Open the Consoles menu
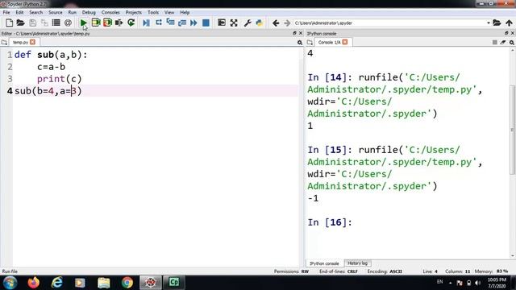Viewport: 516px width, 290px height. click(x=110, y=13)
